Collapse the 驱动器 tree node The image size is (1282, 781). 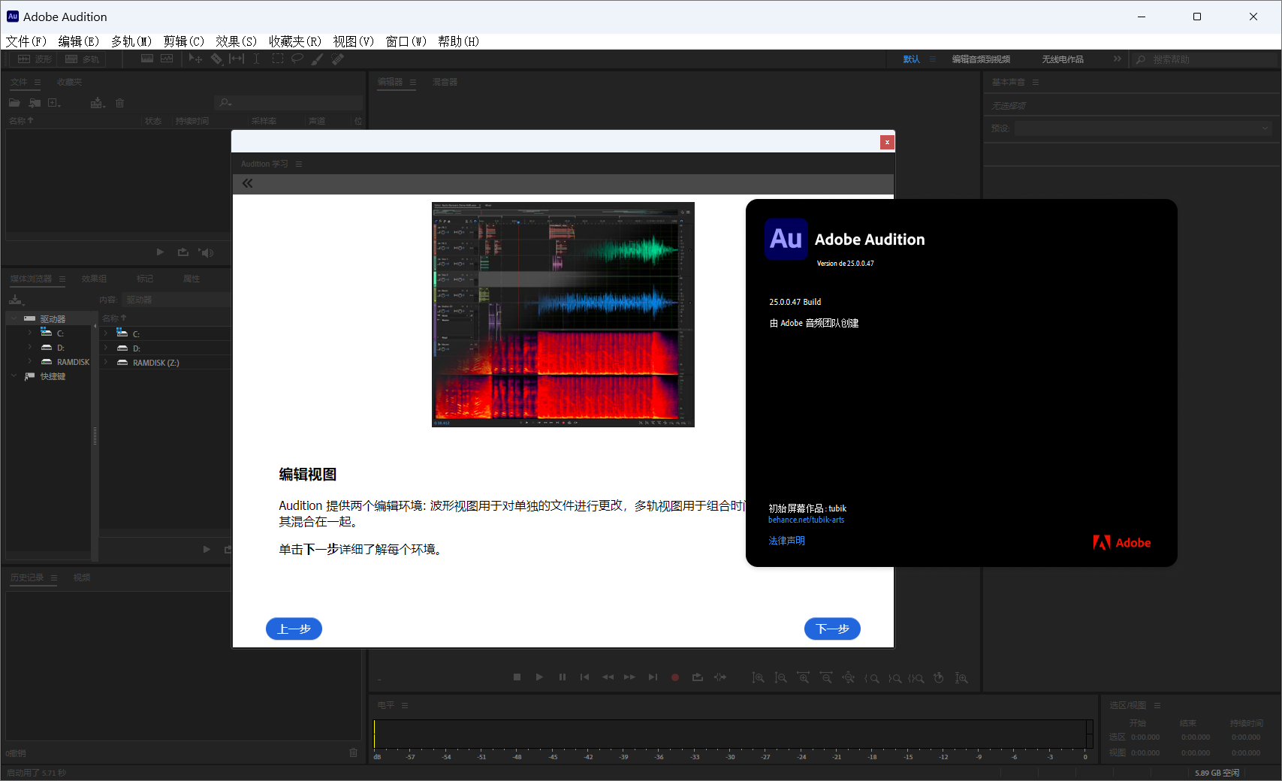point(14,318)
